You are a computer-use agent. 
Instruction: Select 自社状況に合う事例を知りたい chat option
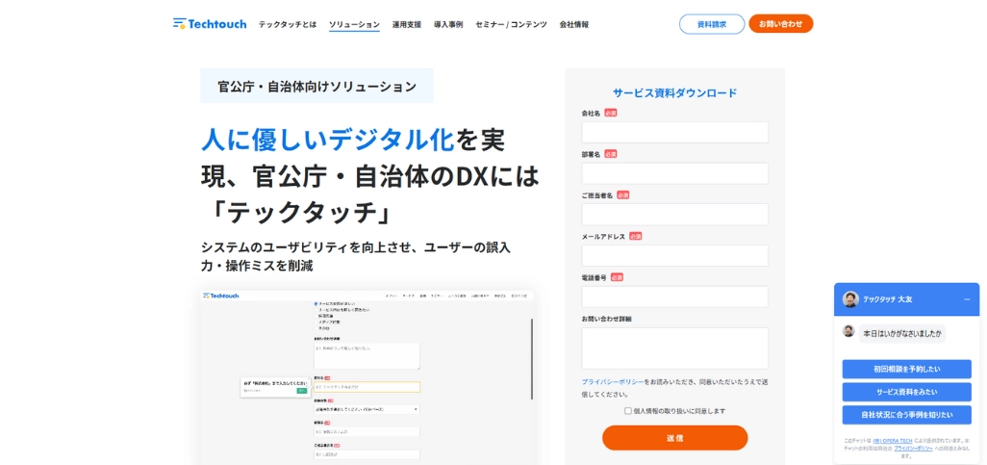906,415
